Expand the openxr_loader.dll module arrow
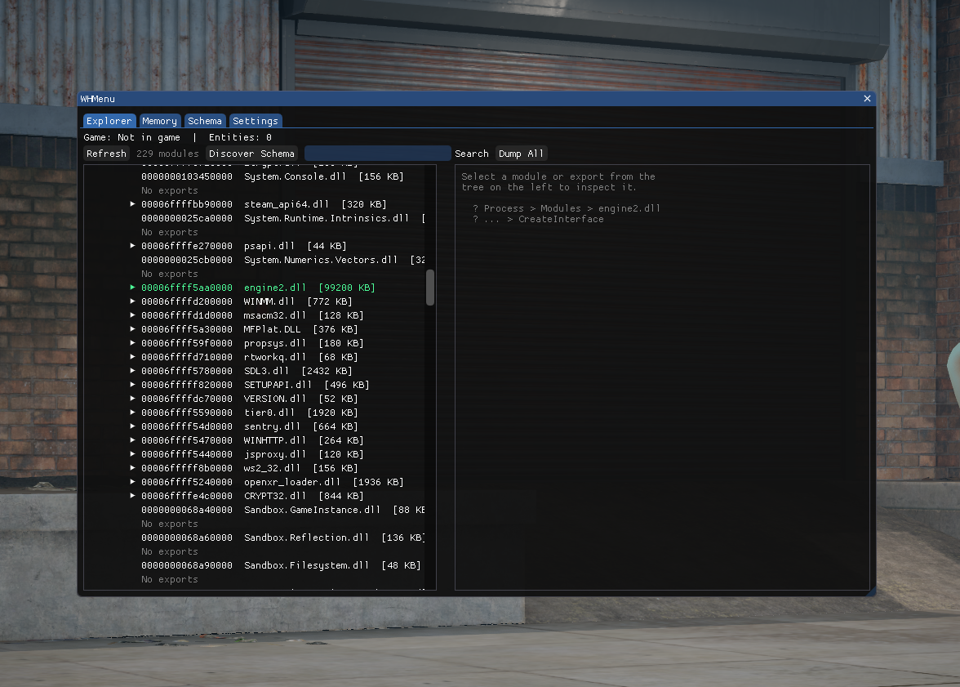 tap(133, 482)
